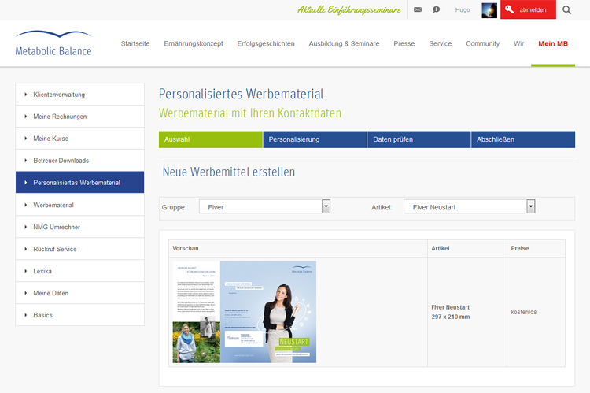The width and height of the screenshot is (590, 393).
Task: Open the Ernährungskonzept menu item
Action: 194,43
